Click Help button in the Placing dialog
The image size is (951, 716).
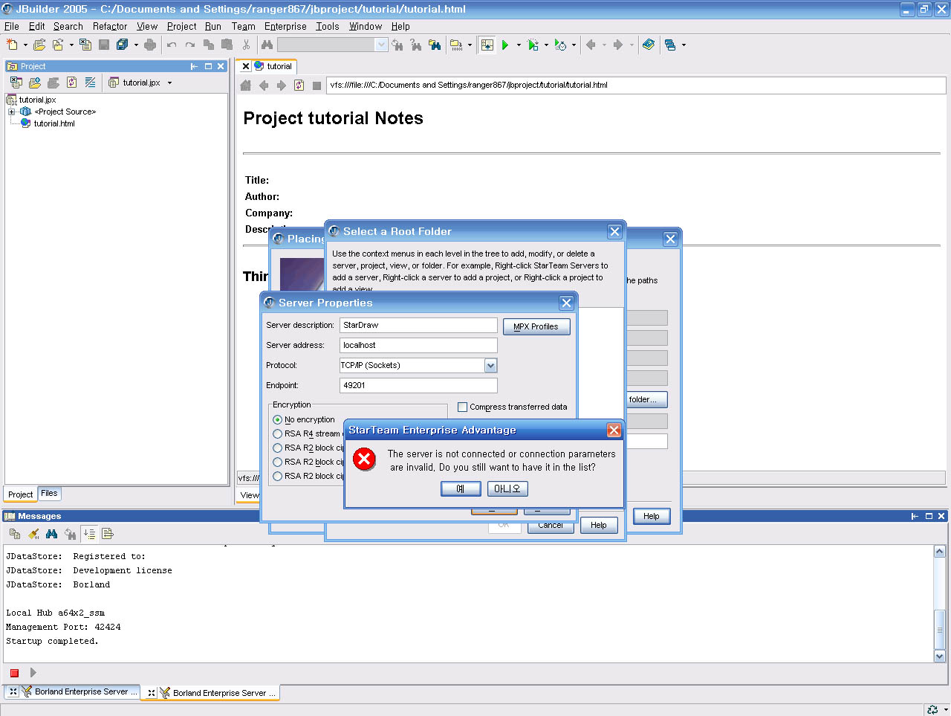652,516
